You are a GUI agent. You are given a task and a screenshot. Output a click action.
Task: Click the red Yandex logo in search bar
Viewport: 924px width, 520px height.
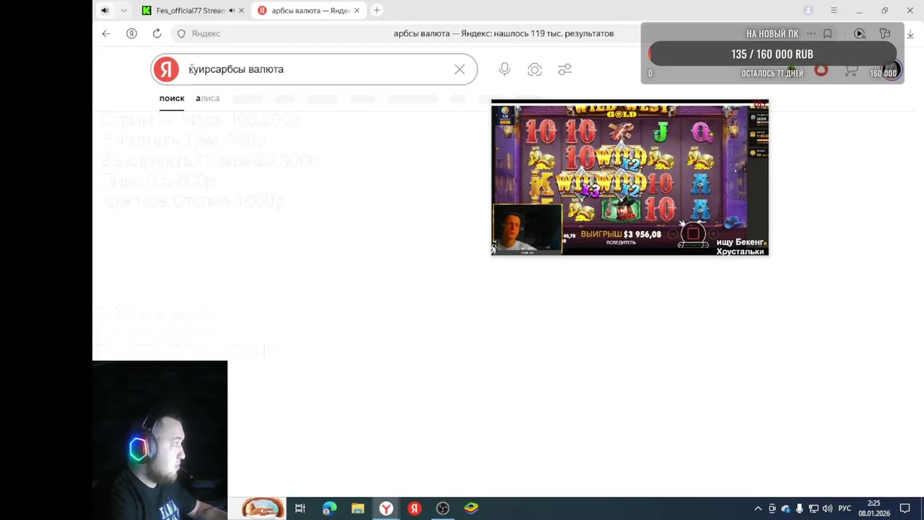(x=166, y=69)
